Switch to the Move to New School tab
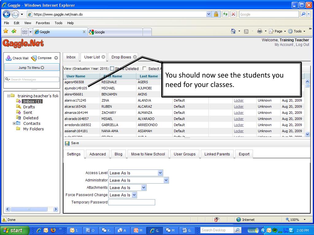The image size is (314, 235). coord(148,154)
